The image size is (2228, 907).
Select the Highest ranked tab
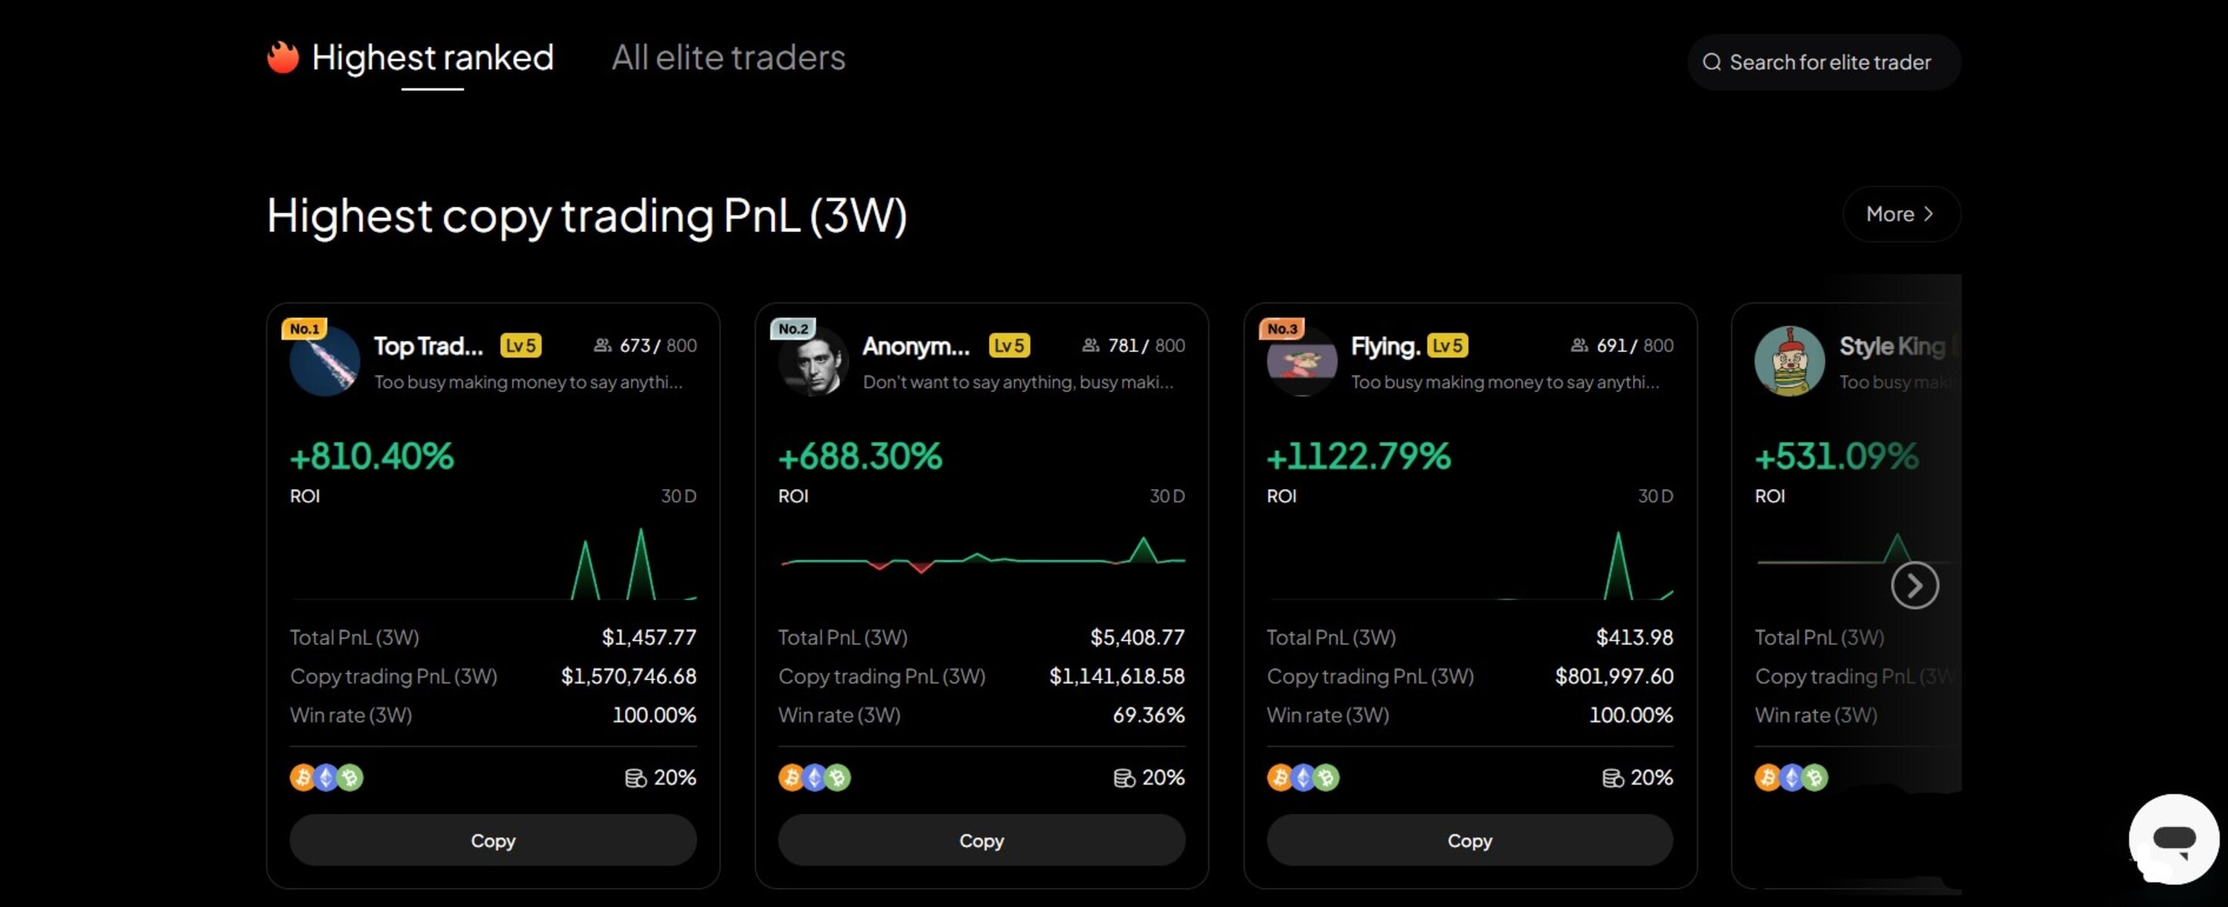(x=431, y=58)
